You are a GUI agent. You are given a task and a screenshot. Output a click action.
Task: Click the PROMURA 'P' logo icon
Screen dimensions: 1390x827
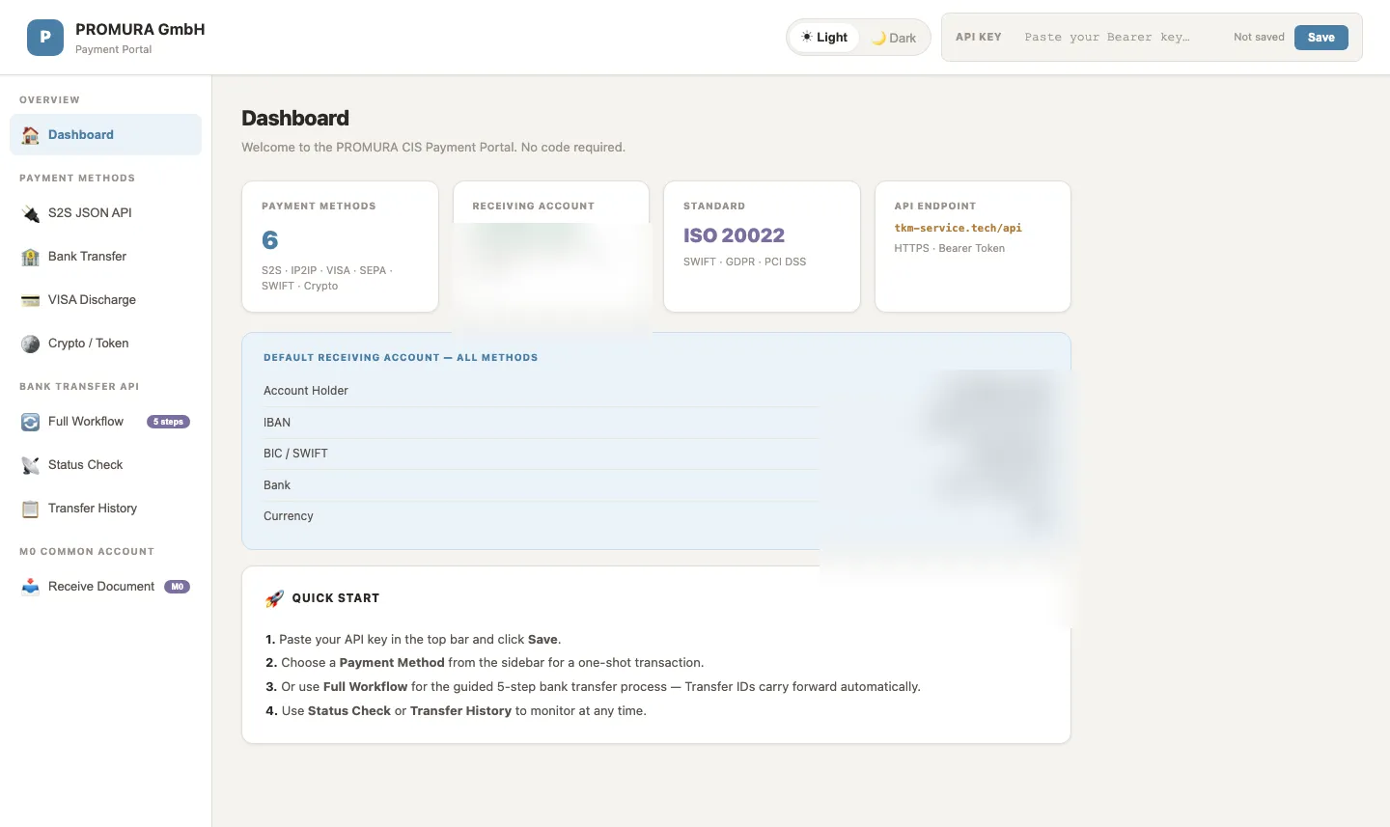[44, 38]
